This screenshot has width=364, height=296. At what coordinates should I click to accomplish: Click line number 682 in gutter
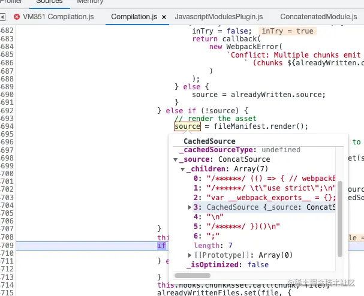(7, 31)
